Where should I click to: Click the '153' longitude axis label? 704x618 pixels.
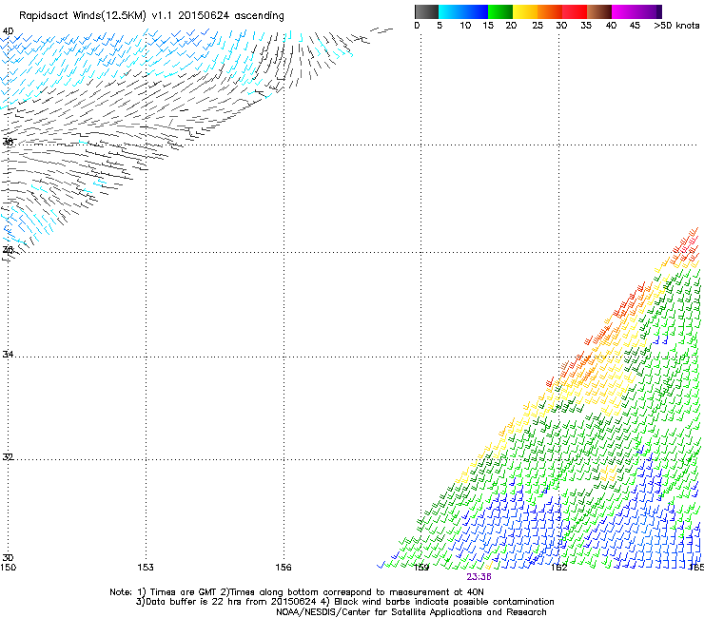146,568
